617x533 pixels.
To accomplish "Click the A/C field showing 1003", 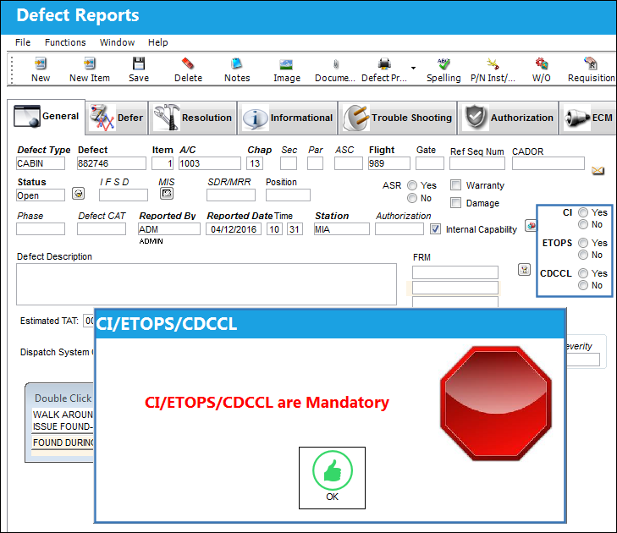I will (210, 163).
